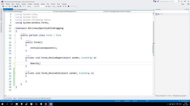Screen dimensions: 190x106
Task: Open the Сборка menu
Action: point(24,4)
